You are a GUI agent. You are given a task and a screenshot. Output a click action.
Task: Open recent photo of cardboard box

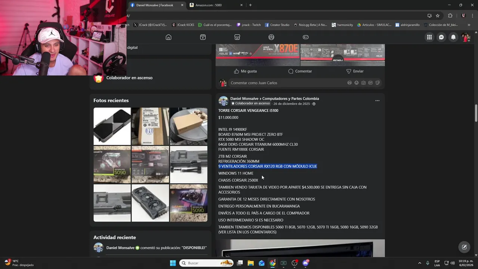[x=189, y=126]
